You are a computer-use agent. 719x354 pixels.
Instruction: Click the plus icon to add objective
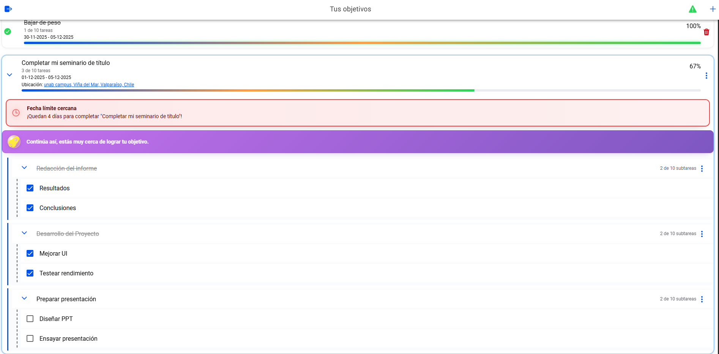(713, 9)
